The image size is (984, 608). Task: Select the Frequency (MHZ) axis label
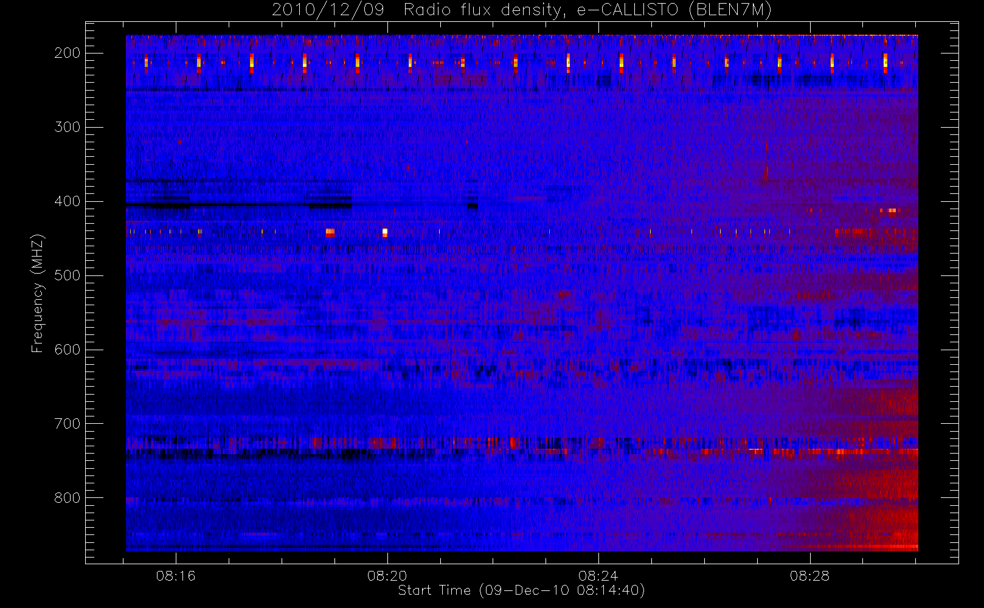pos(38,294)
